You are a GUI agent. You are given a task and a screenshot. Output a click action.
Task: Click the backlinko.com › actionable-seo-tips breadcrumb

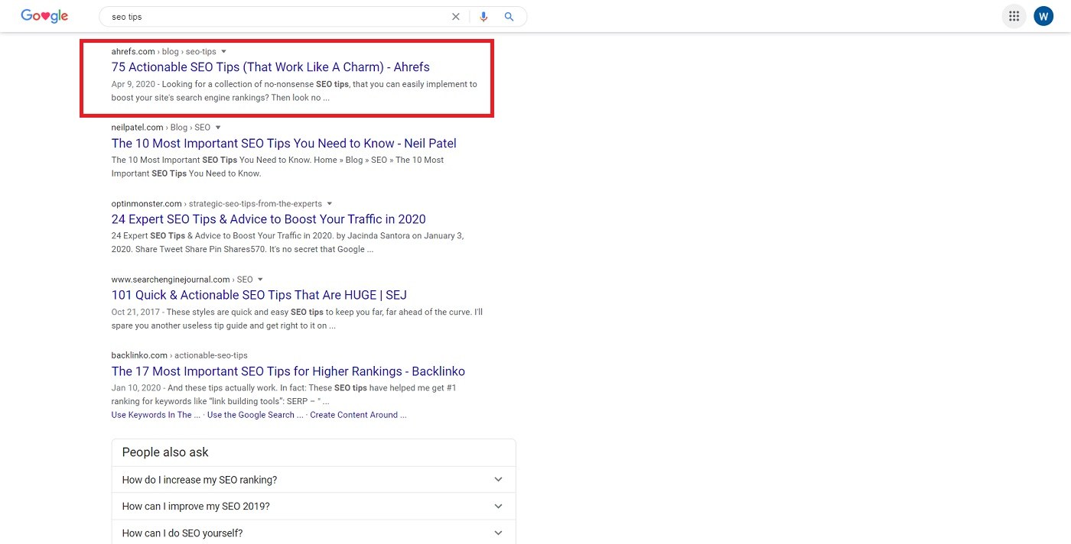tap(180, 355)
